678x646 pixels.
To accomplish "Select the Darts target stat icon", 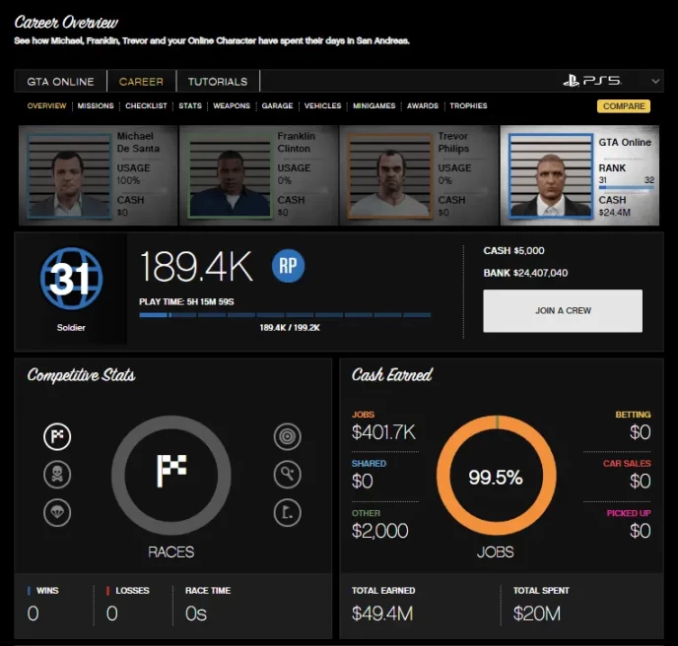I will [x=287, y=436].
